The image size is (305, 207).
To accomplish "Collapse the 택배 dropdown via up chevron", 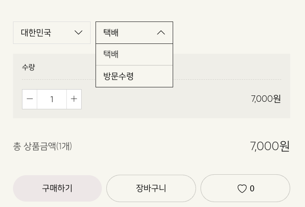I will coord(161,33).
